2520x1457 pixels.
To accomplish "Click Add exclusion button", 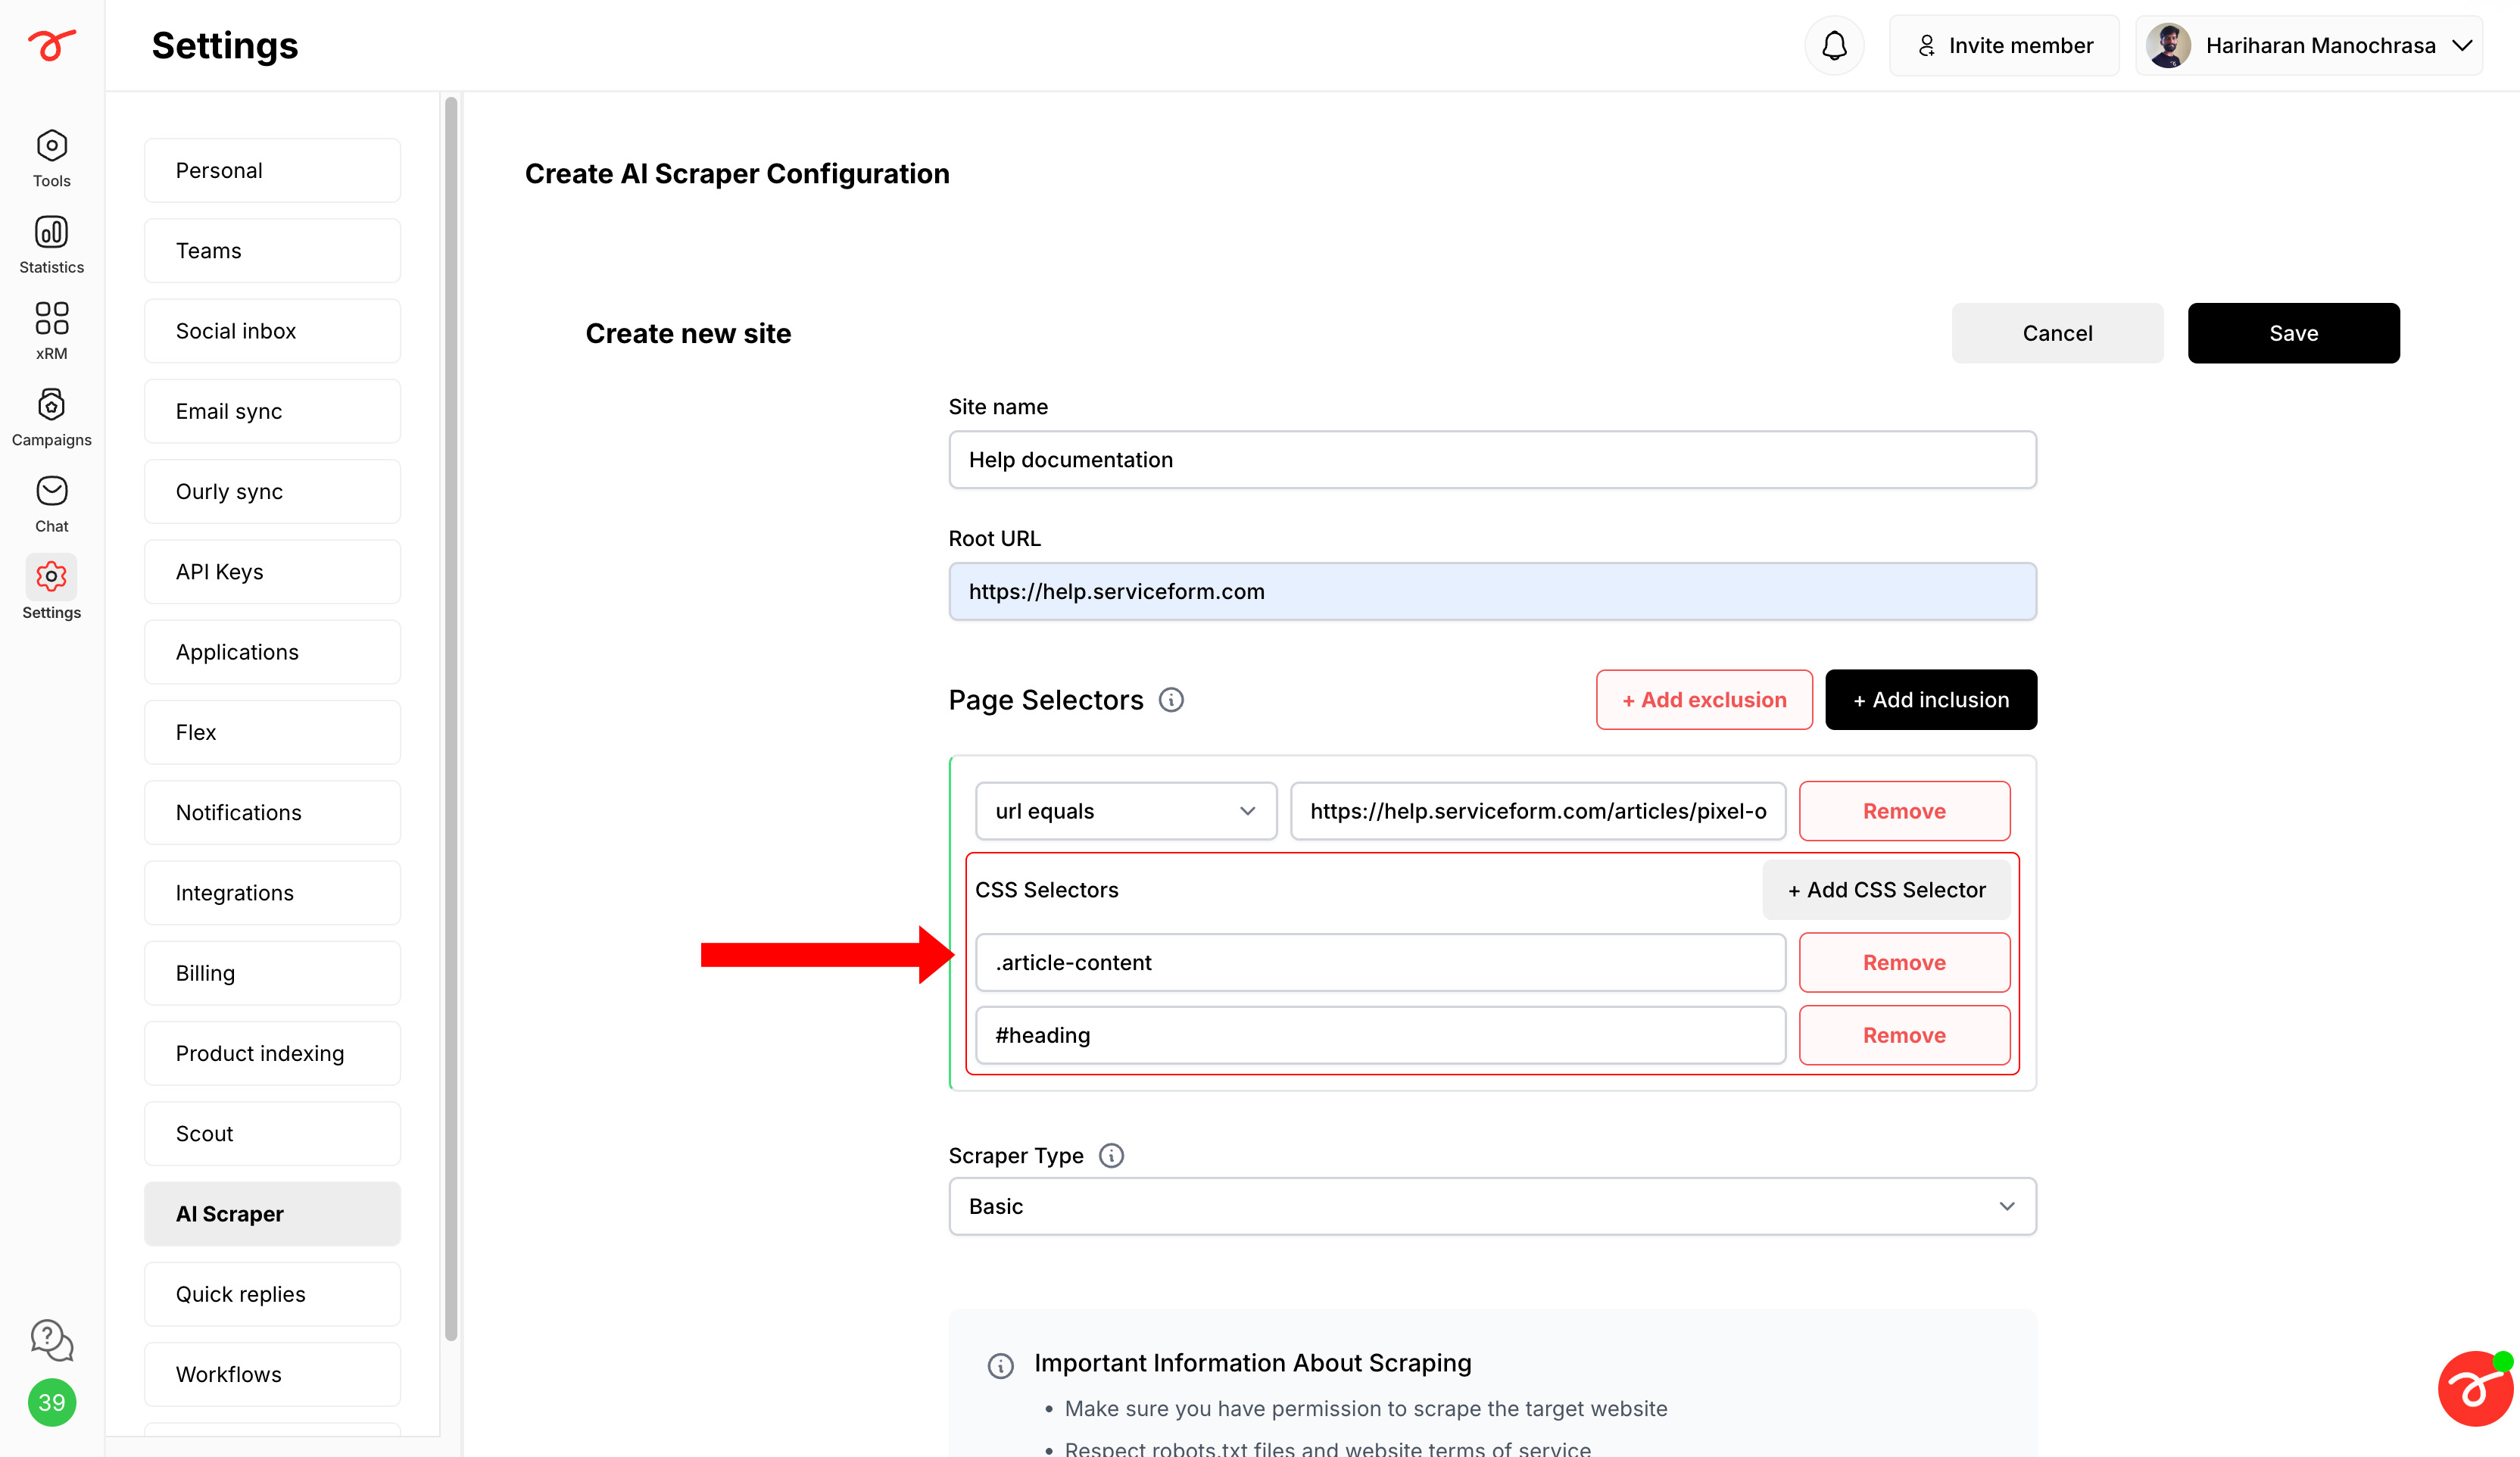I will [1704, 700].
